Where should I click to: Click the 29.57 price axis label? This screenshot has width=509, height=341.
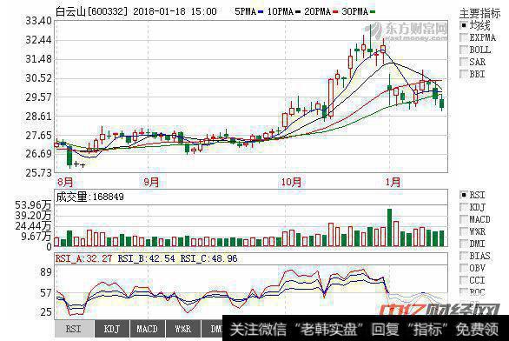(38, 97)
